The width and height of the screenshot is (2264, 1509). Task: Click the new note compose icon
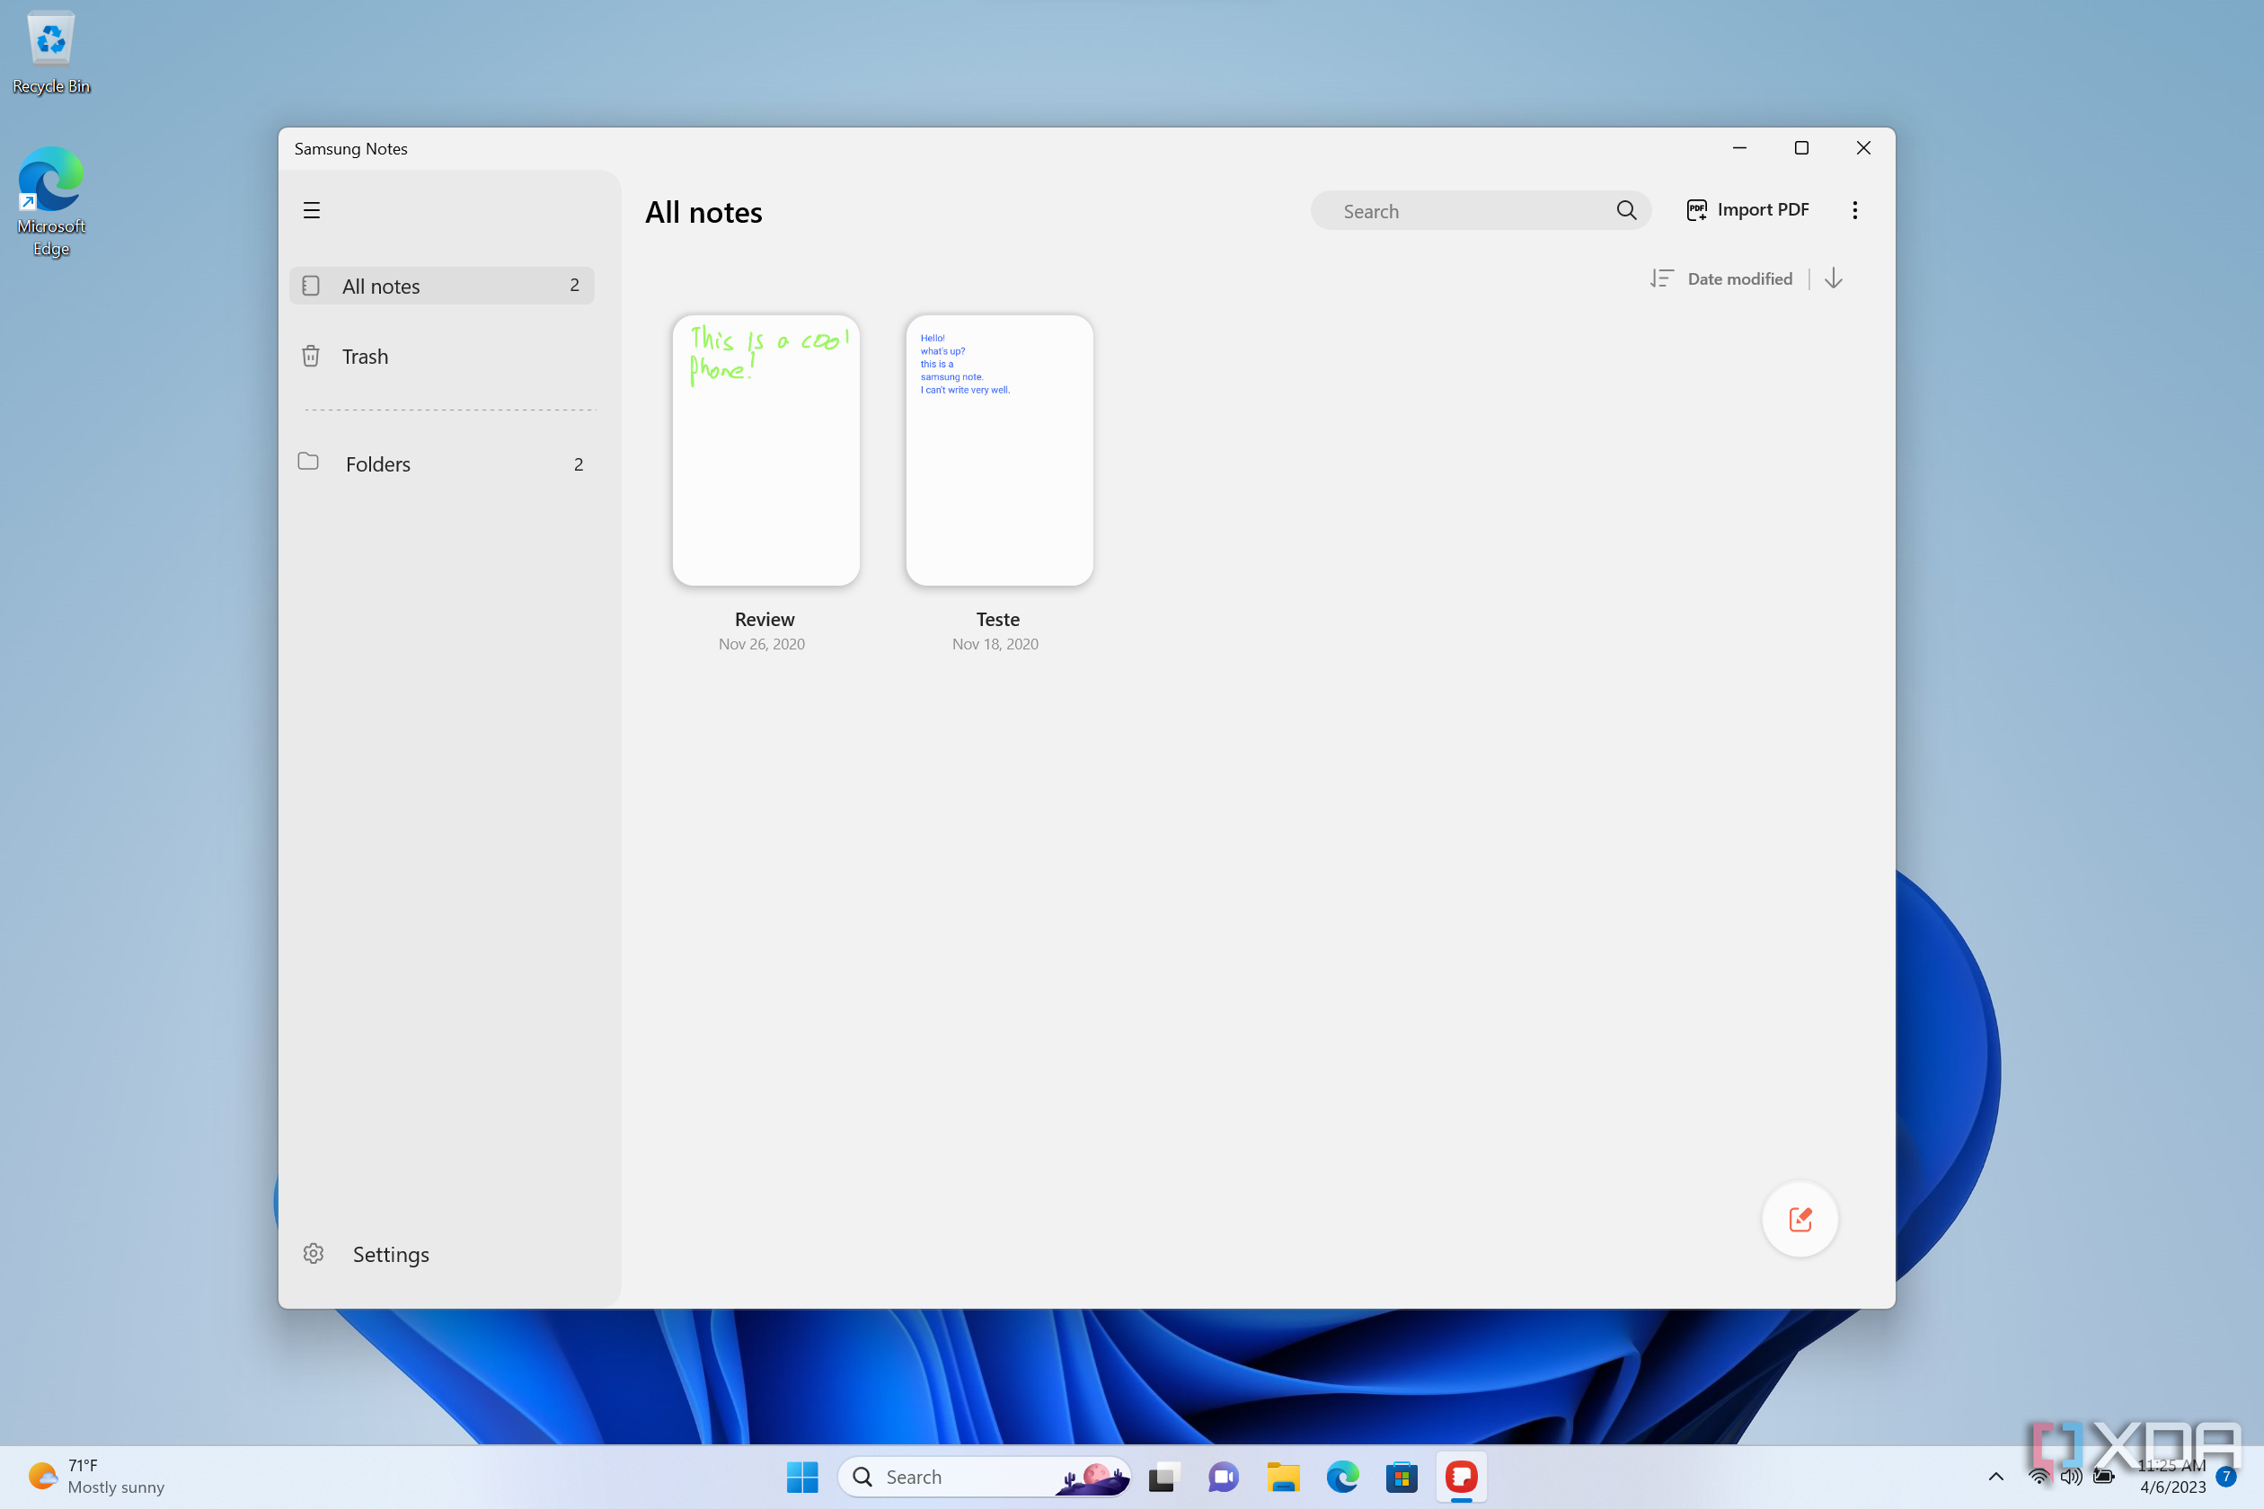point(1799,1220)
